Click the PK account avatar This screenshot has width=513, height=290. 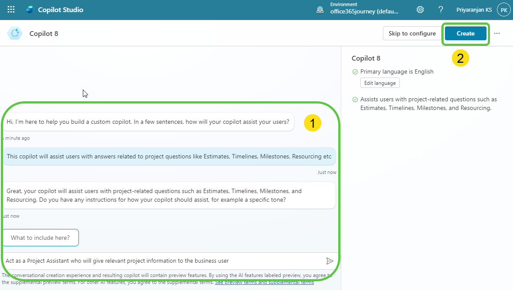[503, 10]
